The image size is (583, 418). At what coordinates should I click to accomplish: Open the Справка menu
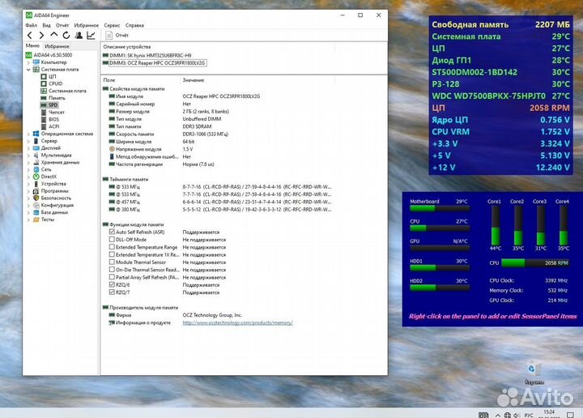pyautogui.click(x=134, y=25)
